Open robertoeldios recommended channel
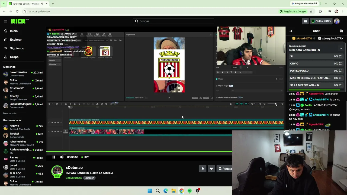 tap(23, 143)
